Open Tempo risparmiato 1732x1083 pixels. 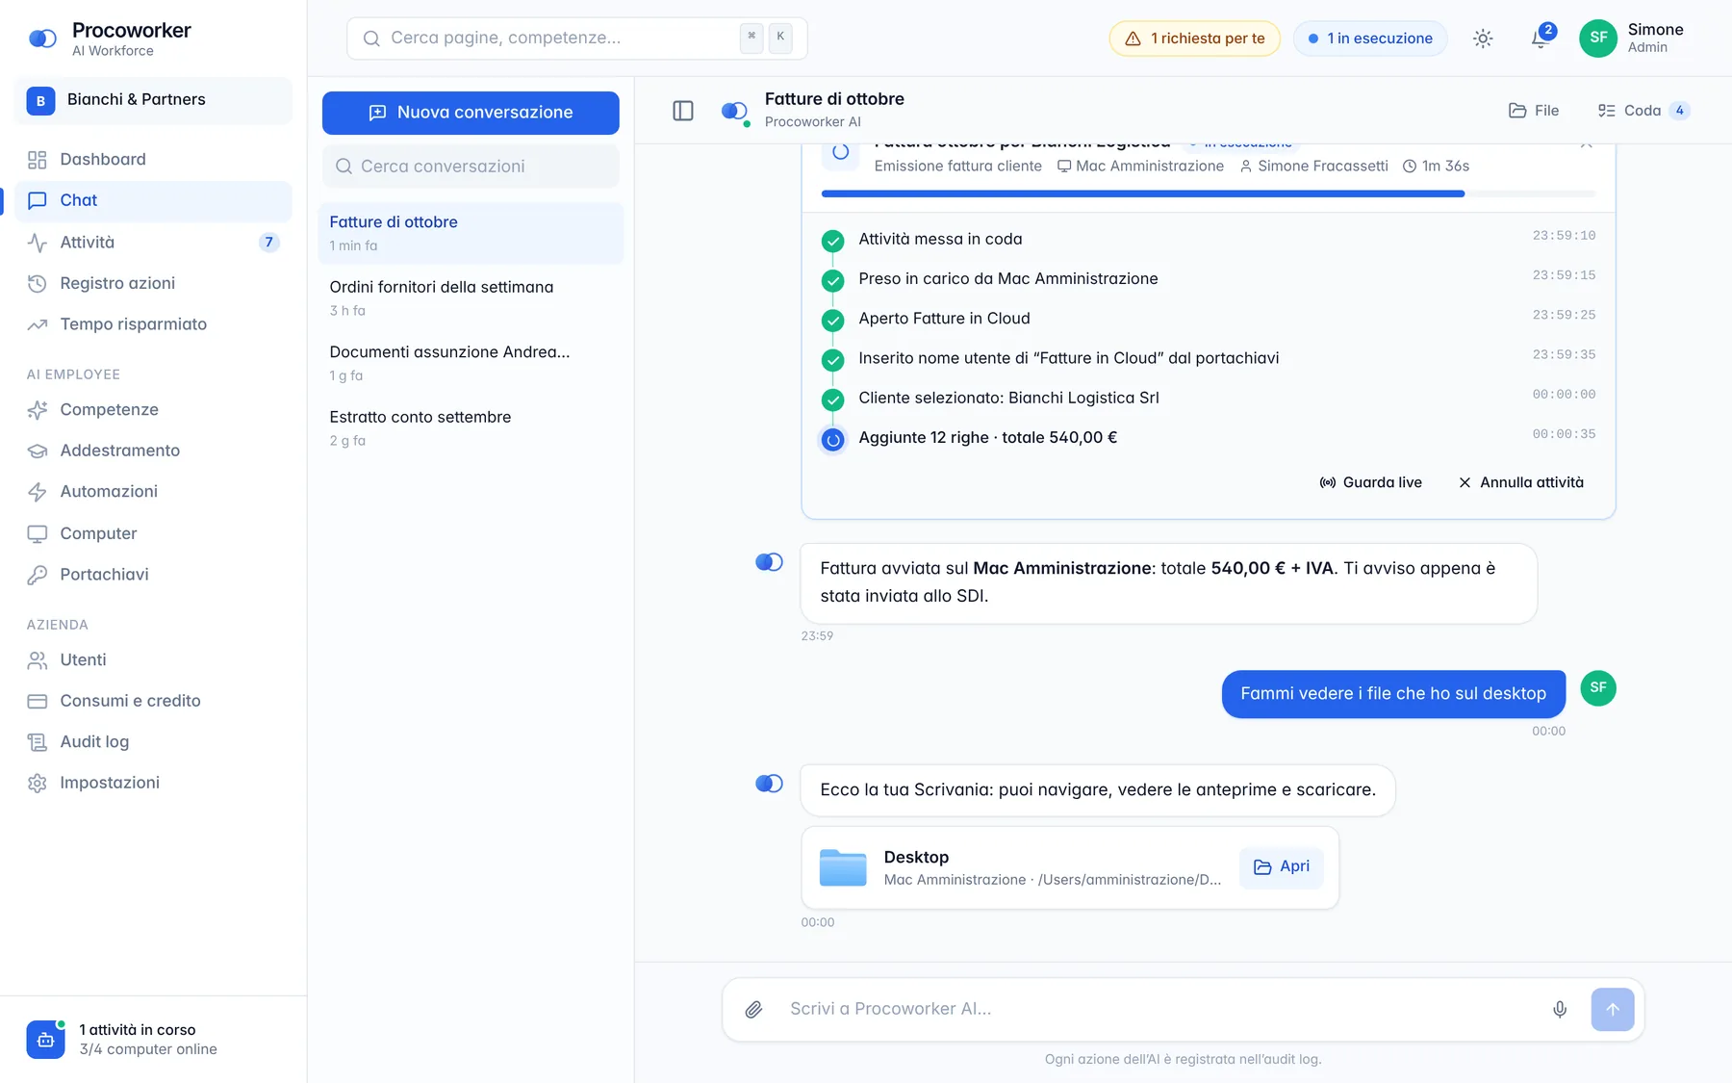153,324
